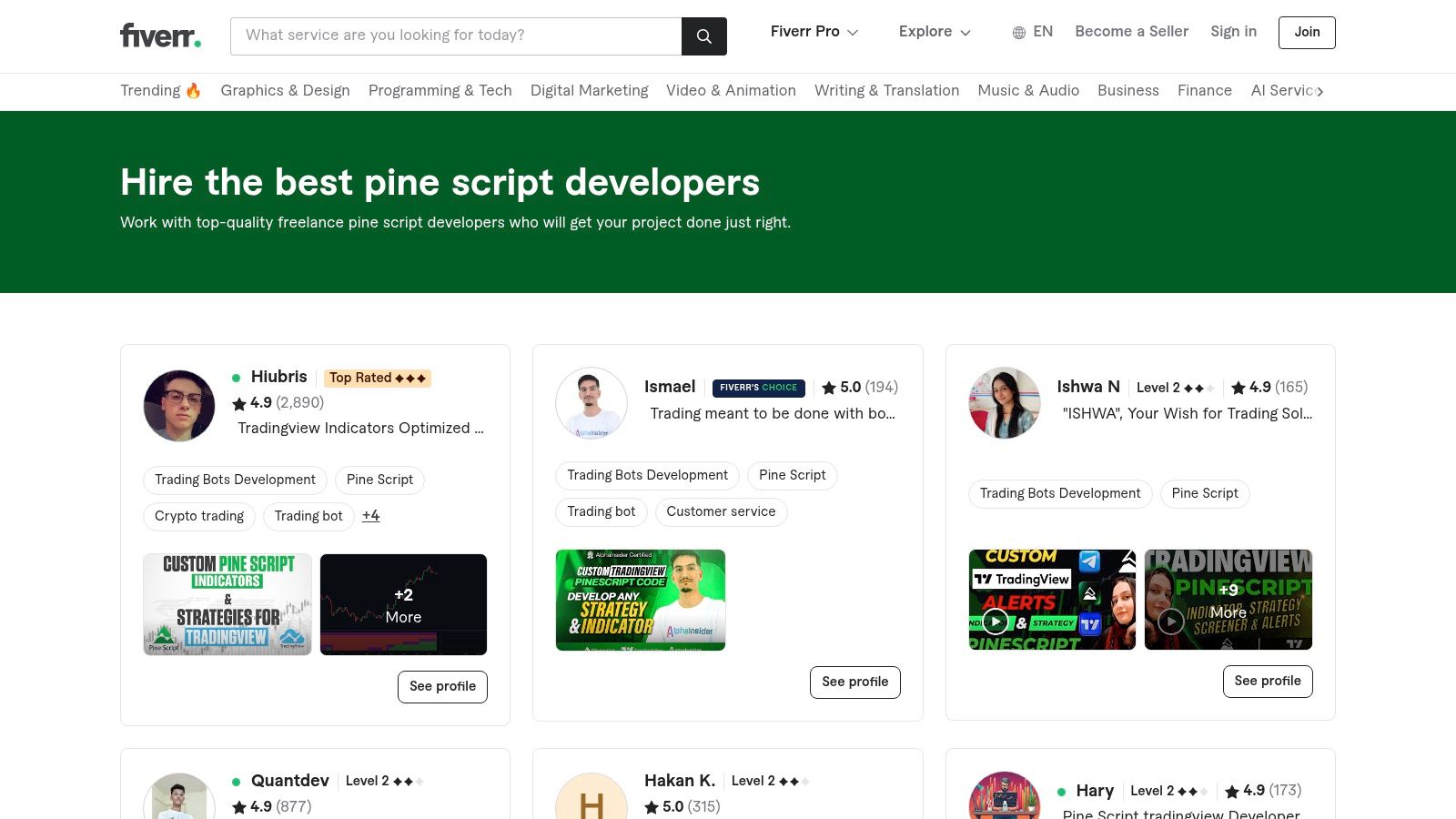Open Hakan K. avatar with letter H
Viewport: 1456px width, 819px height.
click(591, 796)
